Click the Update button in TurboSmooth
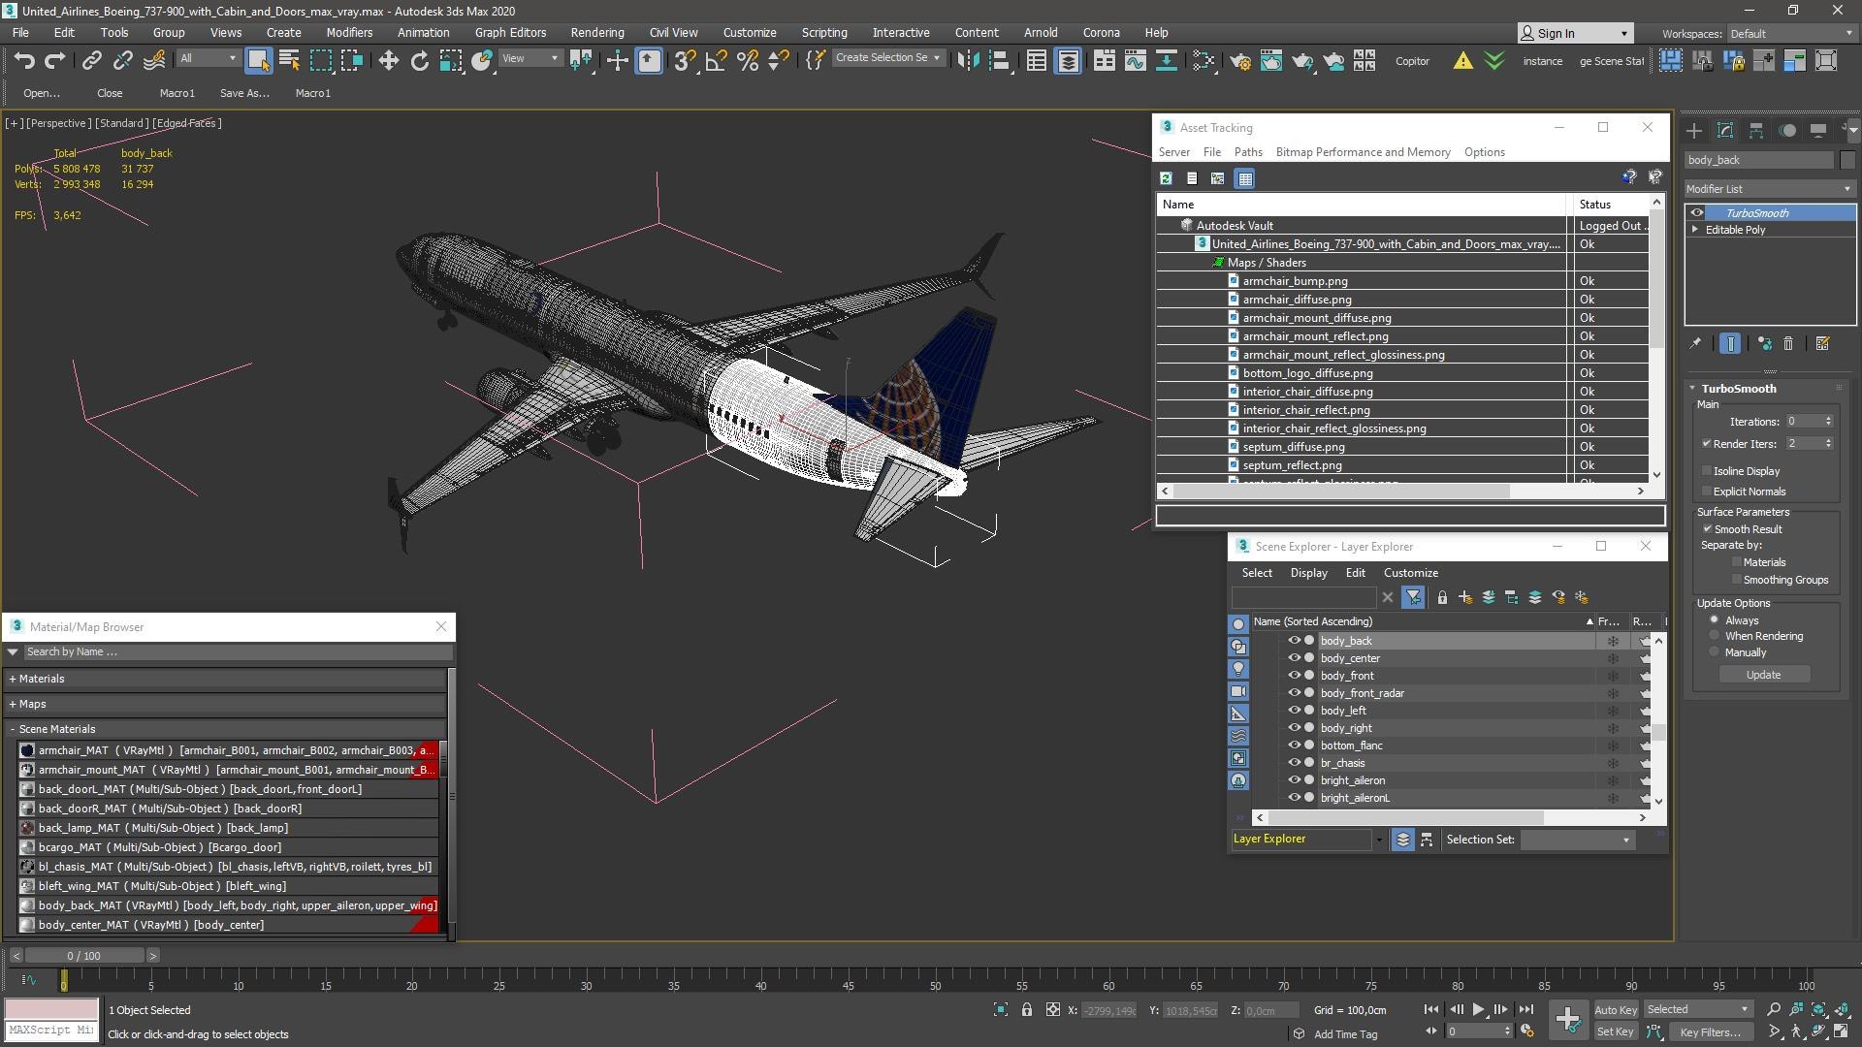This screenshot has width=1862, height=1047. click(1763, 675)
